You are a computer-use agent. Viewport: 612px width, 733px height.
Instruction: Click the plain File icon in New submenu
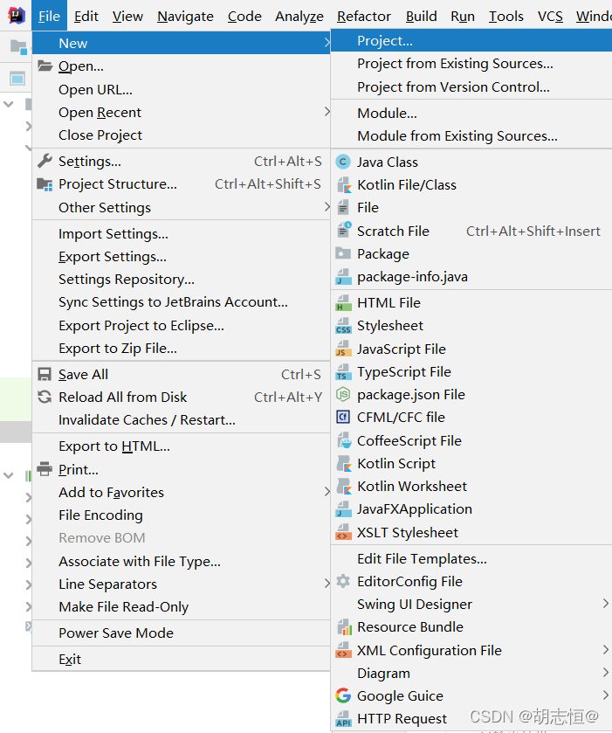click(x=343, y=207)
